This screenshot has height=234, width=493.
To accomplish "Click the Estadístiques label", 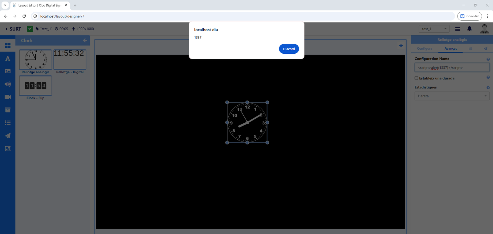I will 426,87.
